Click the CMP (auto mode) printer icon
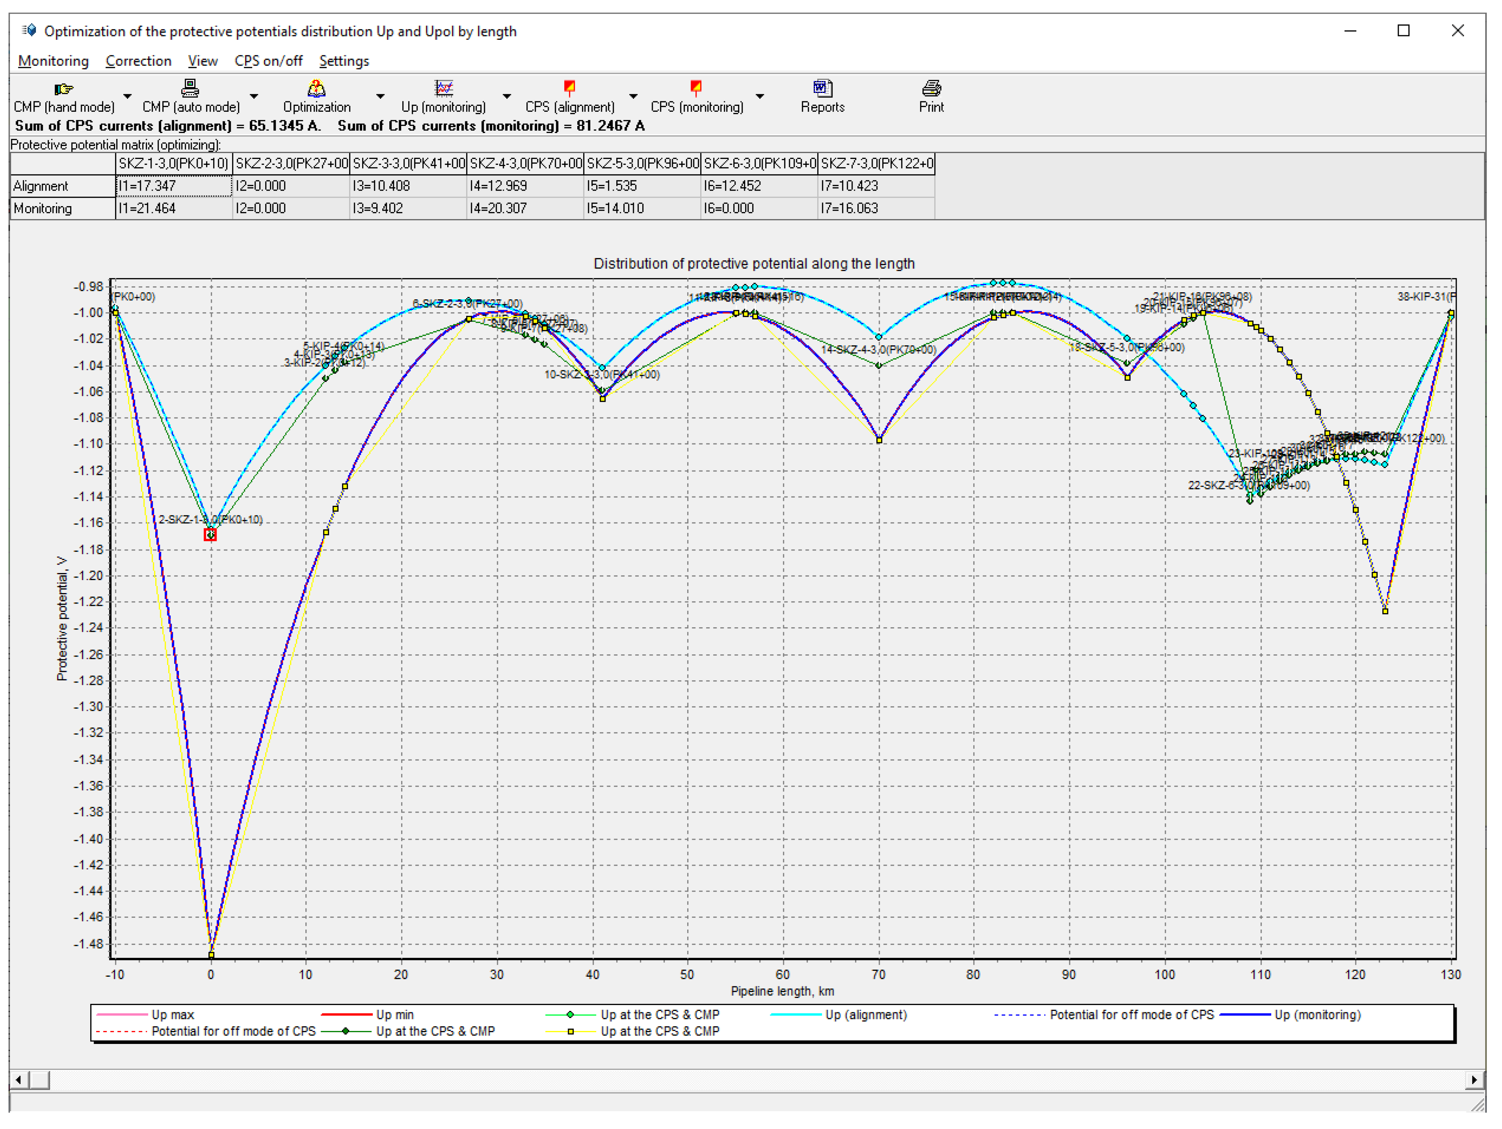The width and height of the screenshot is (1502, 1129). pyautogui.click(x=190, y=88)
